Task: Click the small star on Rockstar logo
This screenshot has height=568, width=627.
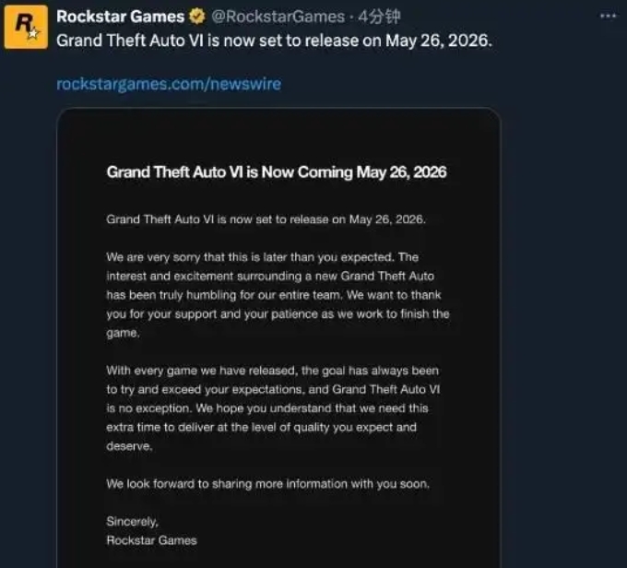Action: click(33, 33)
